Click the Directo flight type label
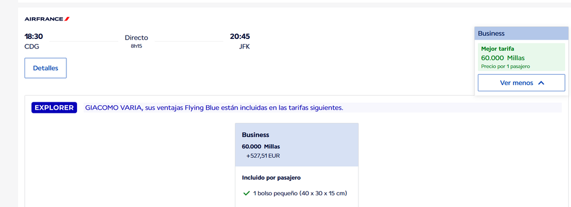Screen dimensions: 571x207 [137, 38]
